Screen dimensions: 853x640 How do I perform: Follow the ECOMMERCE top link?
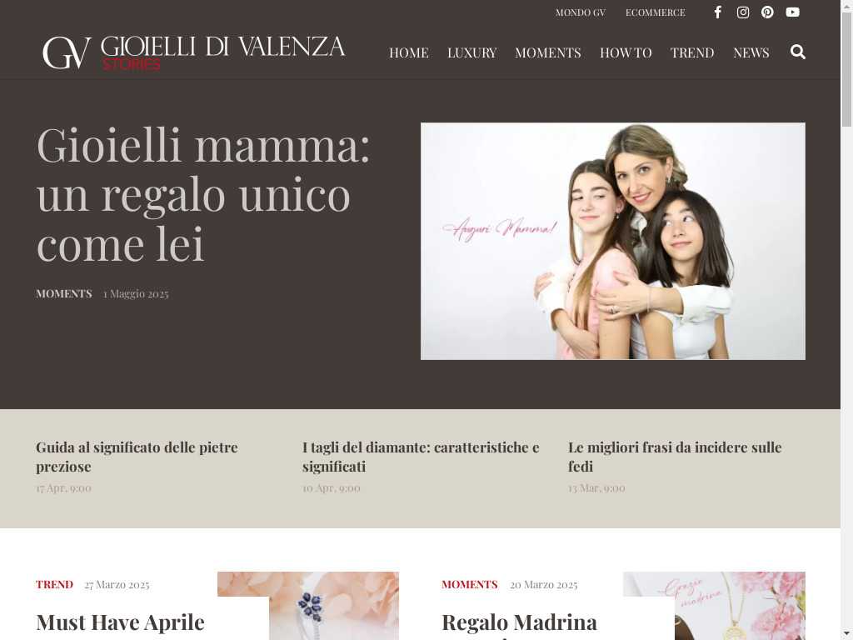click(655, 12)
